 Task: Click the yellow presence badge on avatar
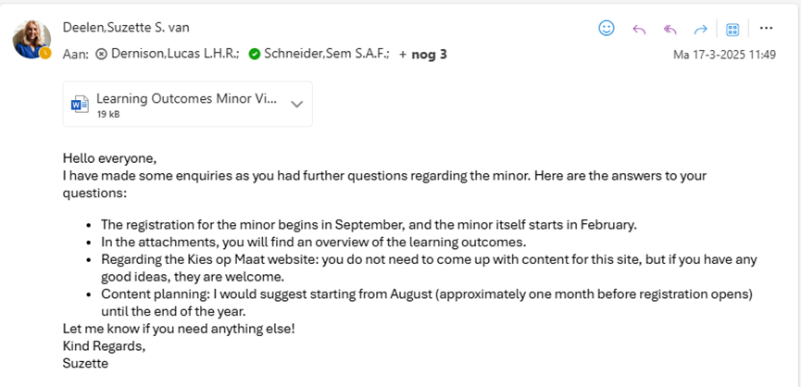44,53
